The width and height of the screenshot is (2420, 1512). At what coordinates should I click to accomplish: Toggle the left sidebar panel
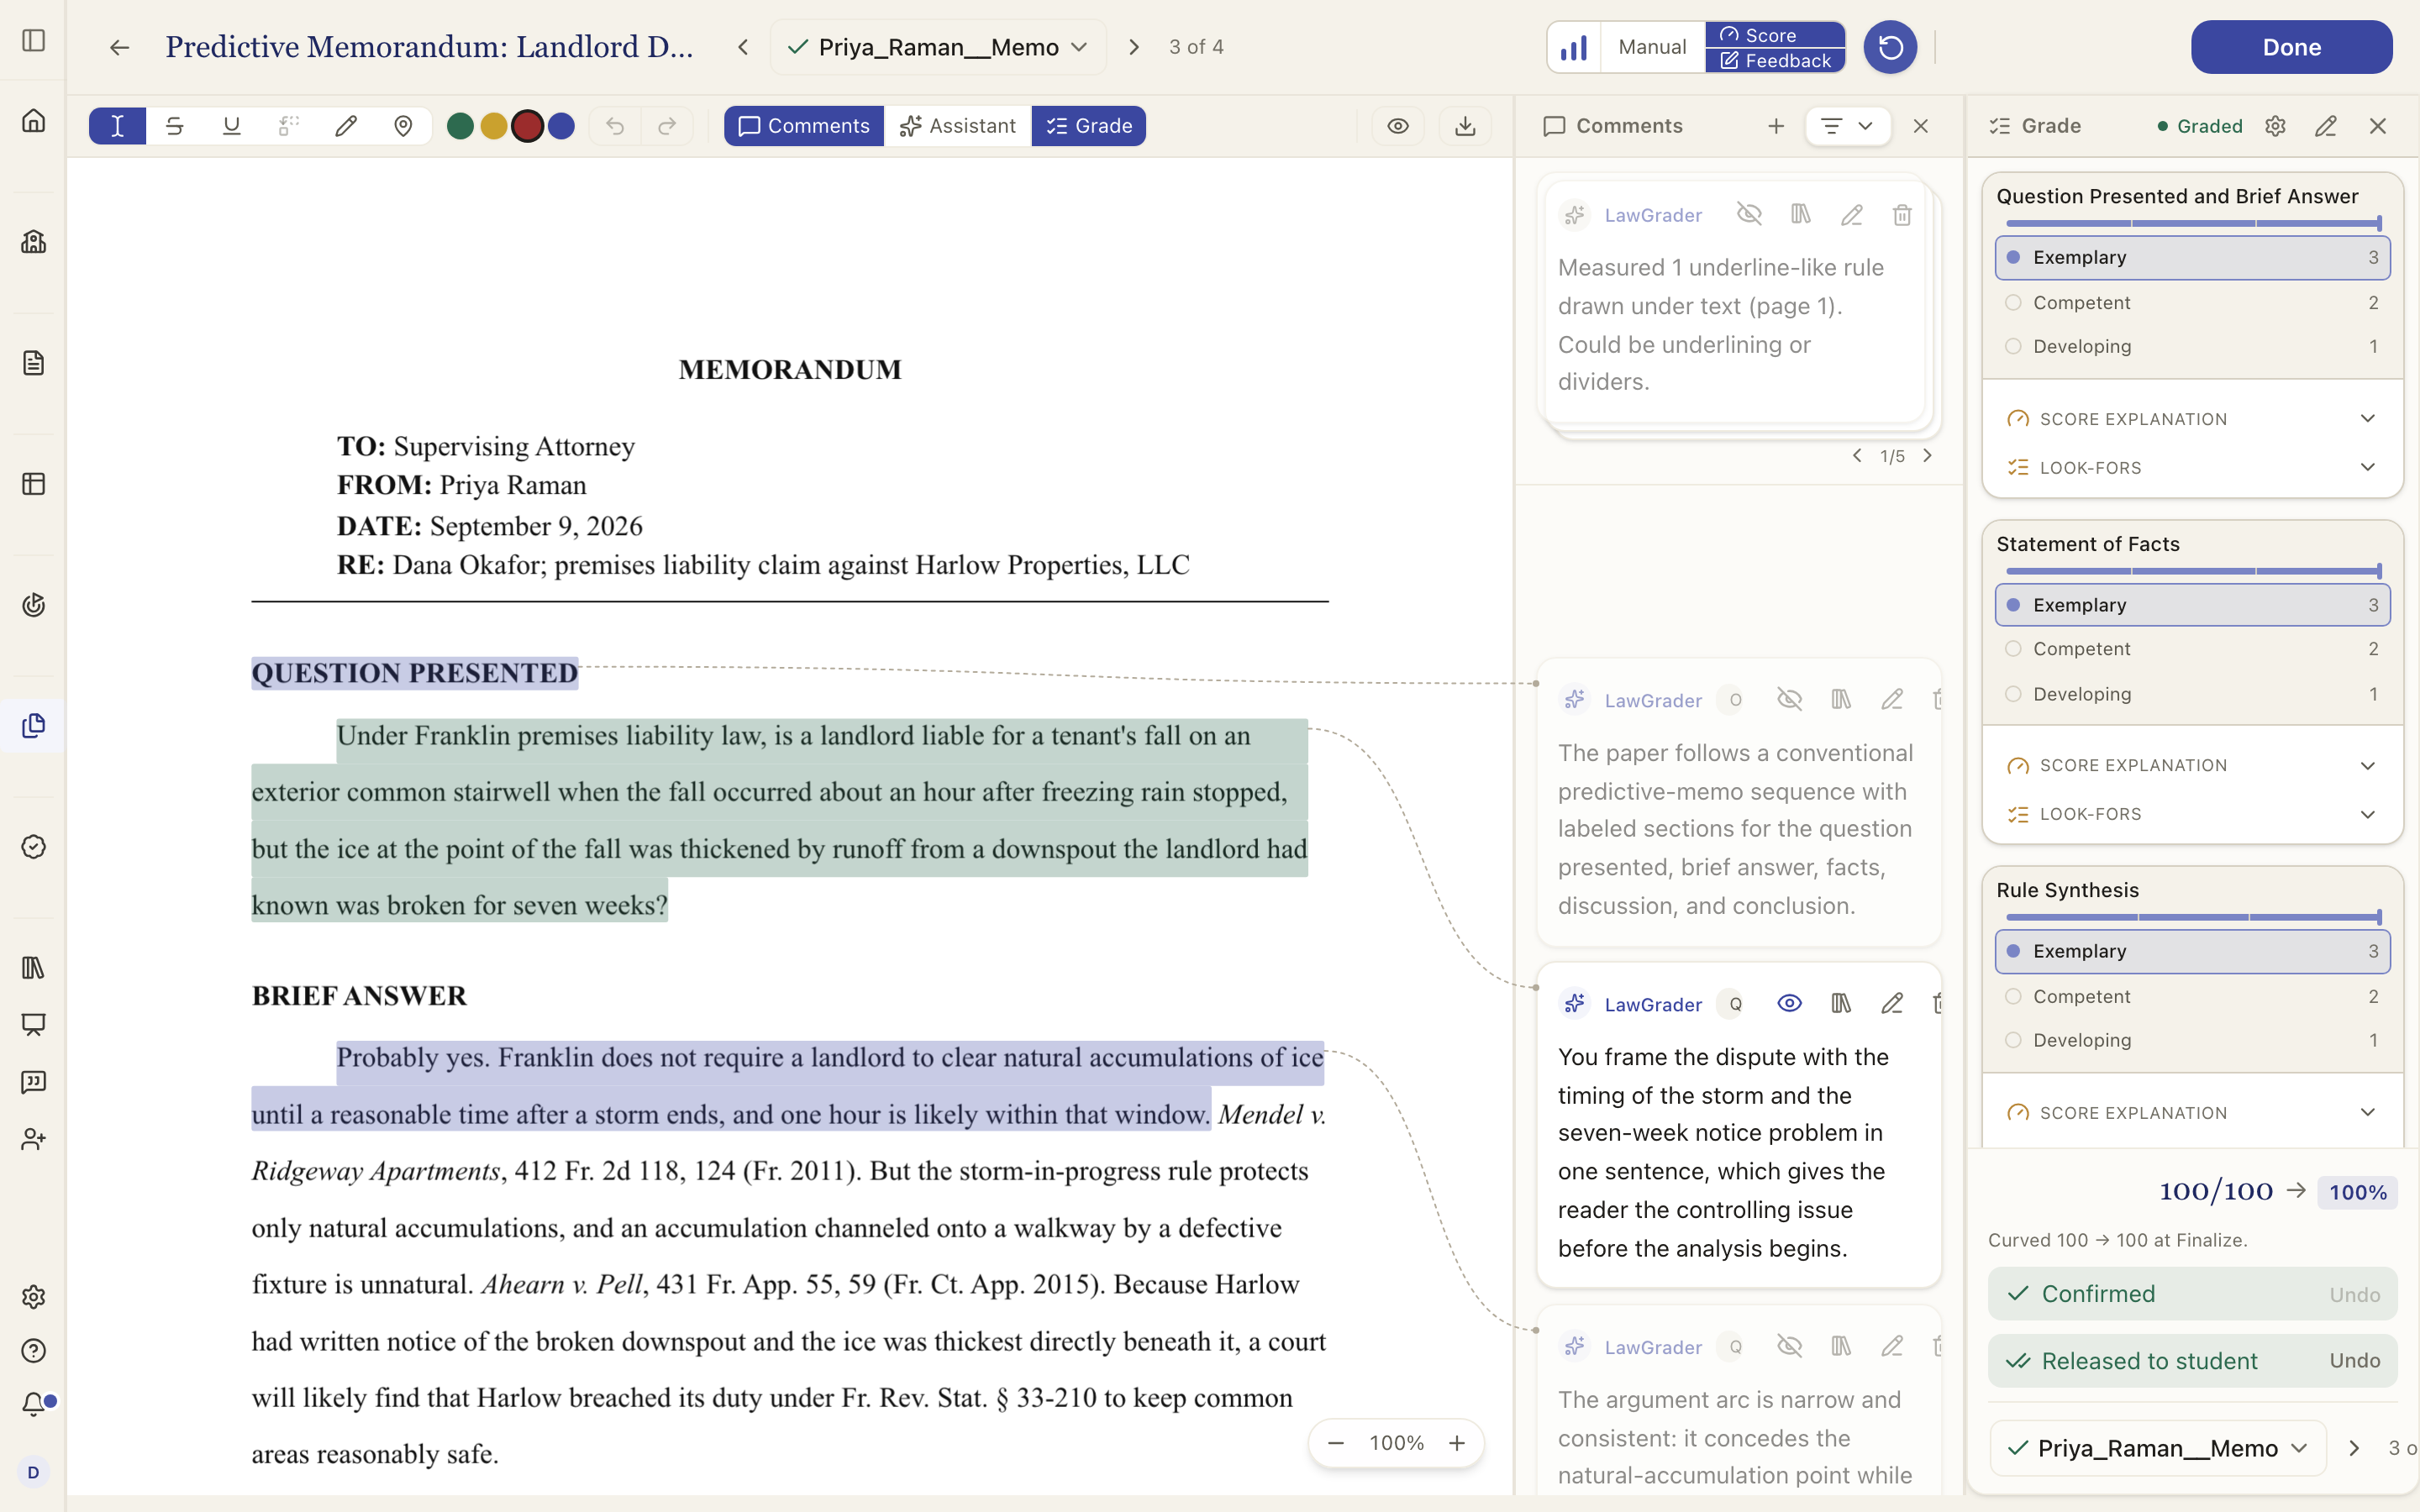34,40
